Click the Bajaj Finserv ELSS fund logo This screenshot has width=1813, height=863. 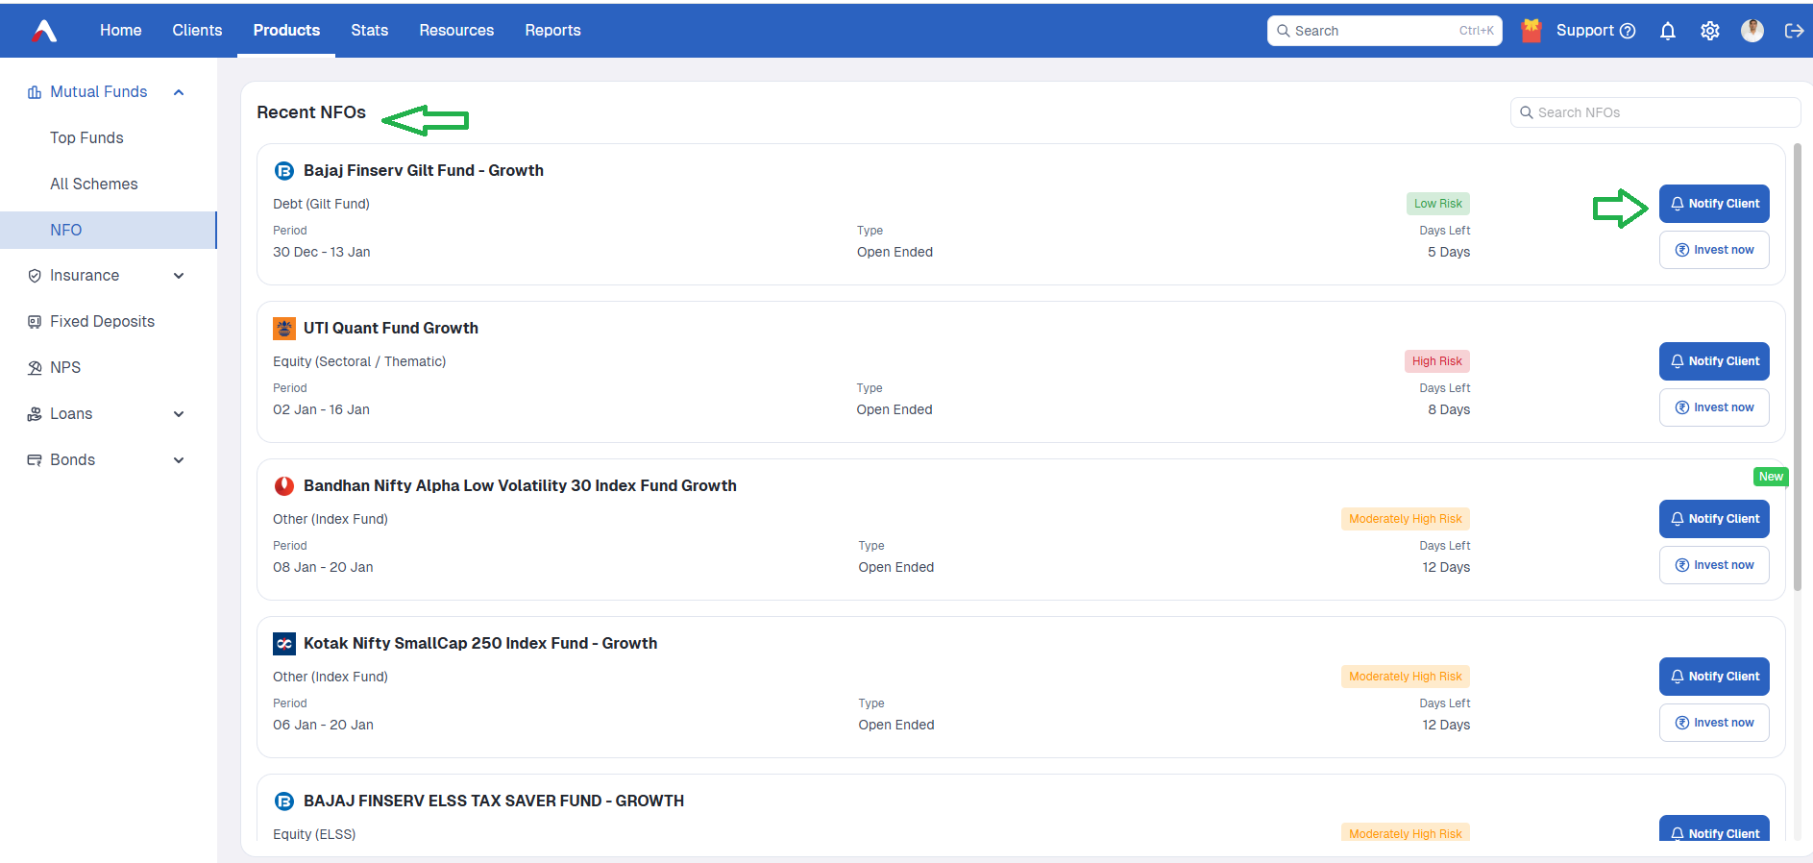[x=284, y=801]
